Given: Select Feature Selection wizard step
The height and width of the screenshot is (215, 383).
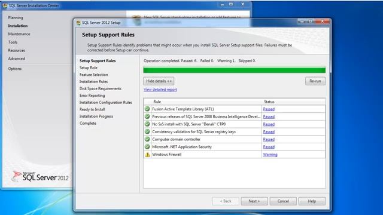Looking at the screenshot, I should [x=94, y=75].
